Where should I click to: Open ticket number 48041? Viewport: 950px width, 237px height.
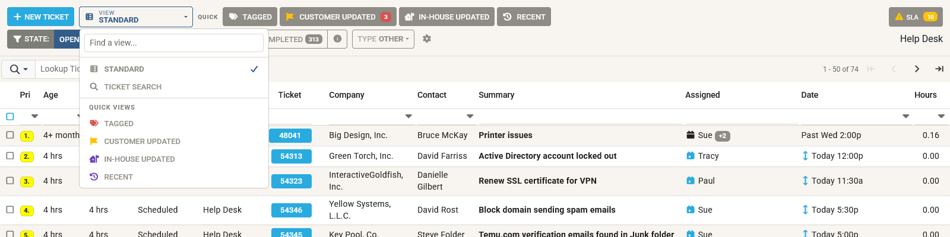(x=290, y=136)
